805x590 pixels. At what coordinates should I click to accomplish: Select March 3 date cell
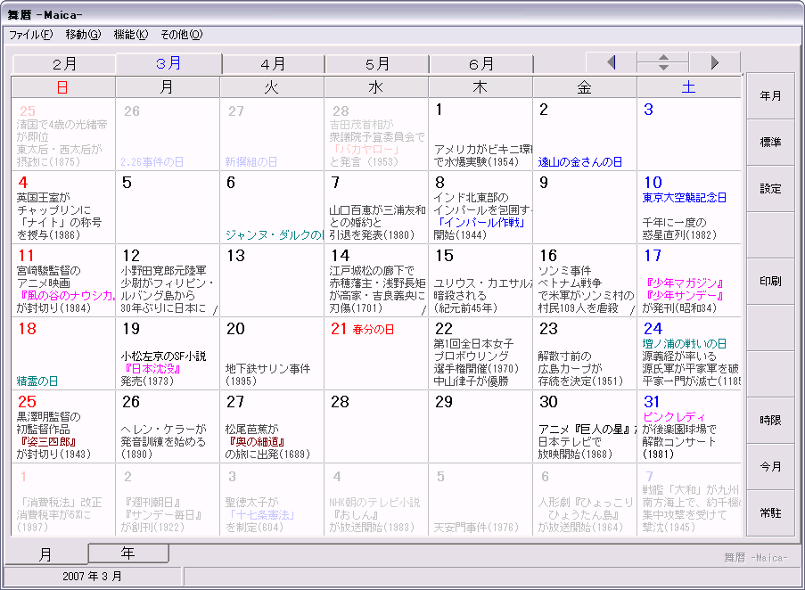689,135
